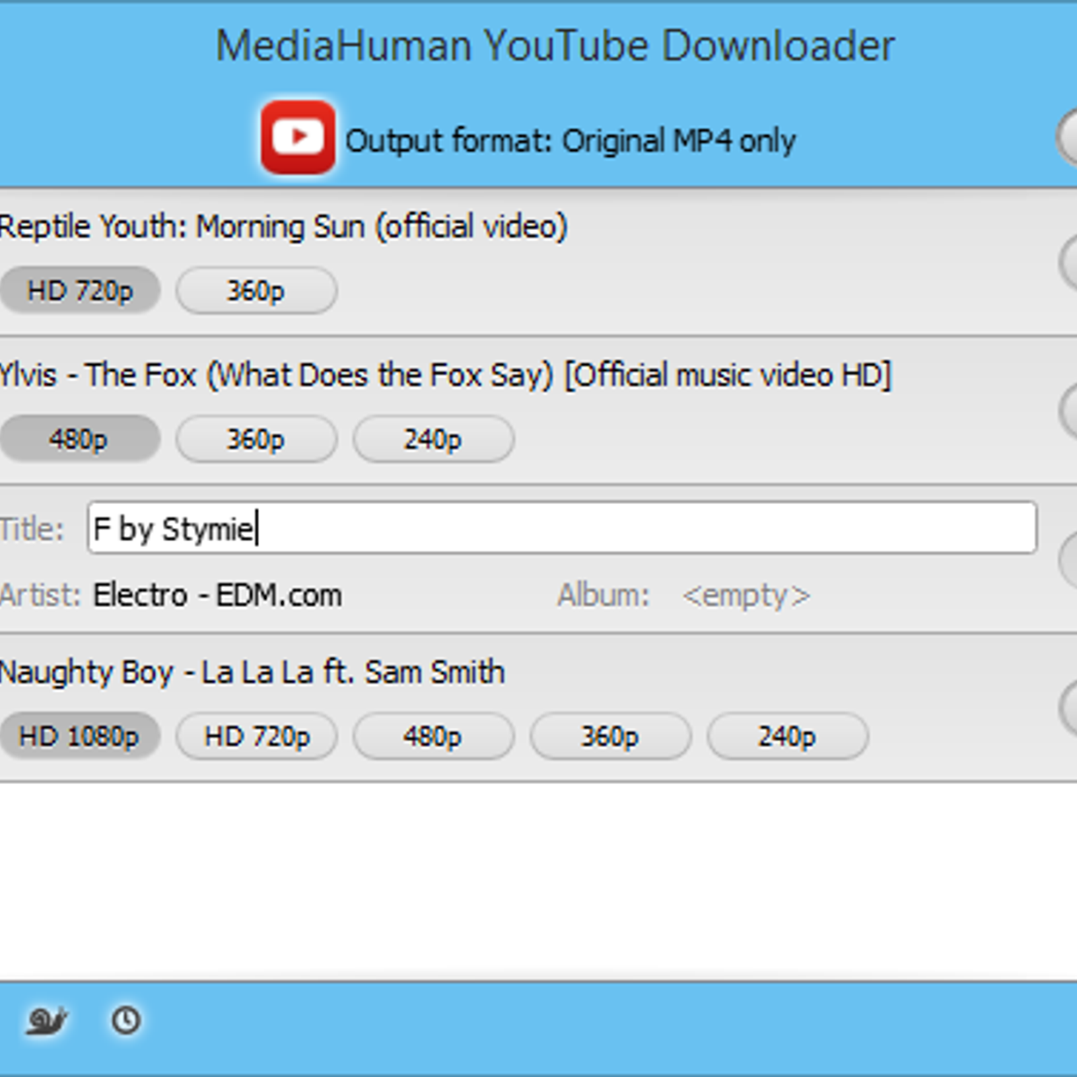Image resolution: width=1077 pixels, height=1077 pixels.
Task: Click Output format: Original MP4 only
Action: [570, 141]
